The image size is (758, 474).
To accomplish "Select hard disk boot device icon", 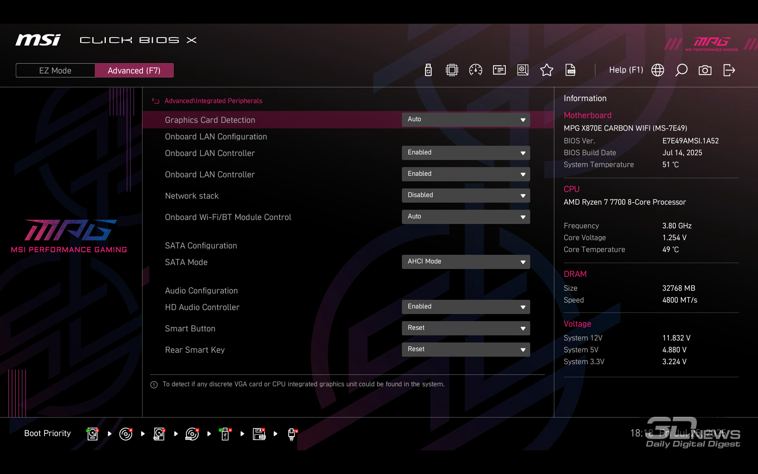I will (x=92, y=434).
